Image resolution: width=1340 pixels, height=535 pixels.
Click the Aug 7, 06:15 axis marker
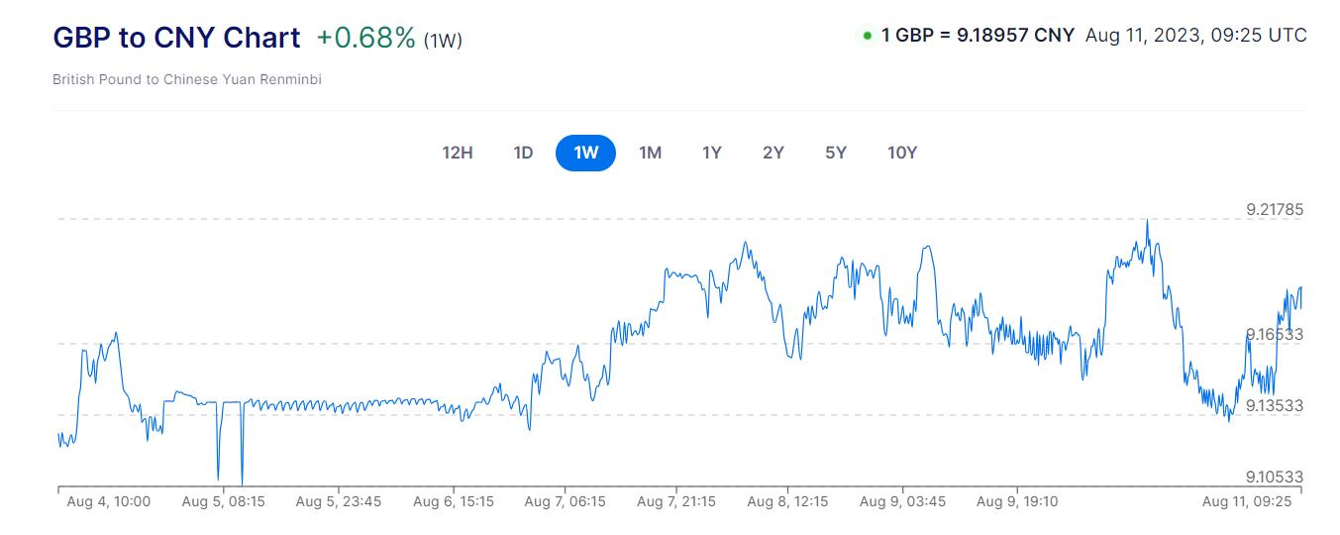point(565,501)
